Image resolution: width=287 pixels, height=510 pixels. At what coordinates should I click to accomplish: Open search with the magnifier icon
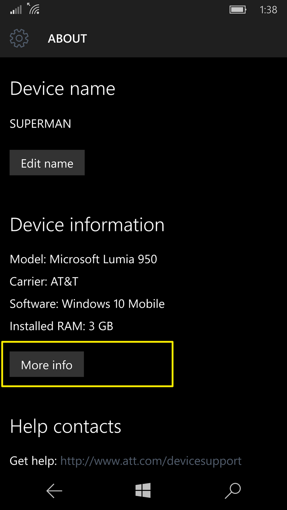[x=232, y=490]
